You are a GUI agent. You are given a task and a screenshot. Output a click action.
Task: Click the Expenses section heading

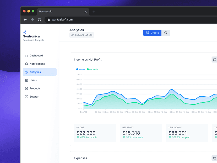[80, 158]
